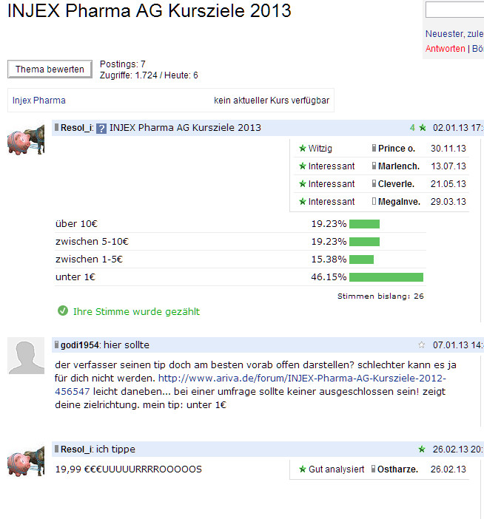The image size is (484, 519).
Task: Open Resol_i avatar on ich tippe post
Action: coord(26,461)
